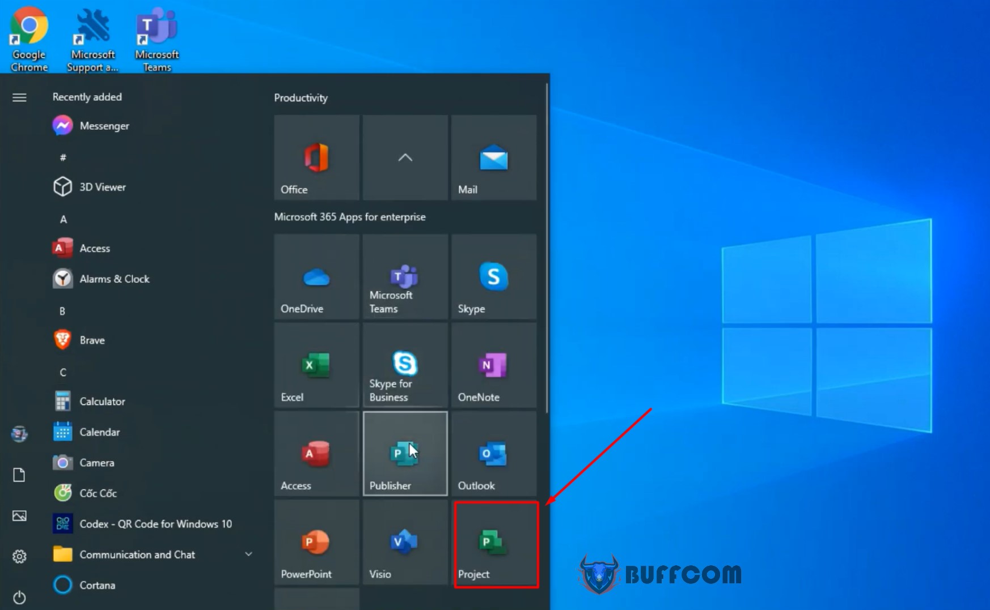Open Microsoft Teams desktop shortcut
The width and height of the screenshot is (990, 610).
157,40
